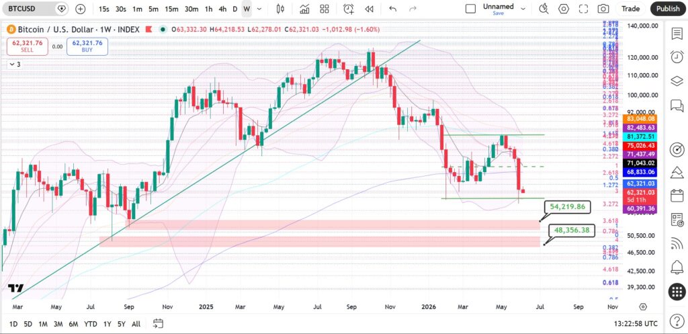Screen dimensions: 688x334
Task: Open the indicator templates grid icon
Action: [x=325, y=9]
